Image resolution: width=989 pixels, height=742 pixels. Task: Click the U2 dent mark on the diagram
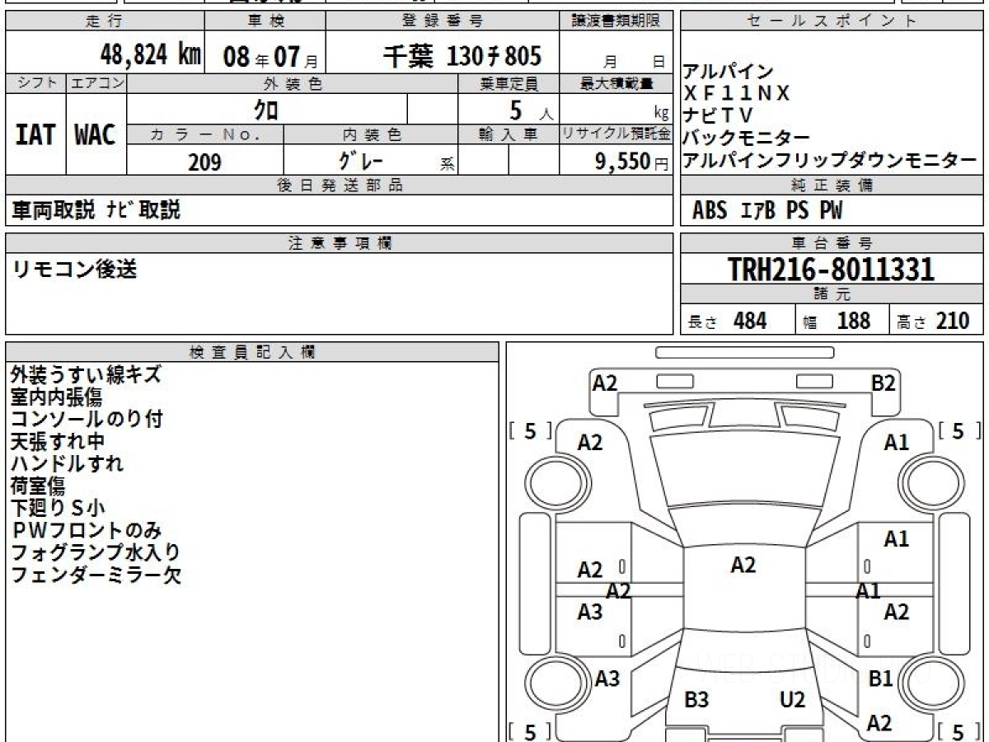tap(792, 700)
